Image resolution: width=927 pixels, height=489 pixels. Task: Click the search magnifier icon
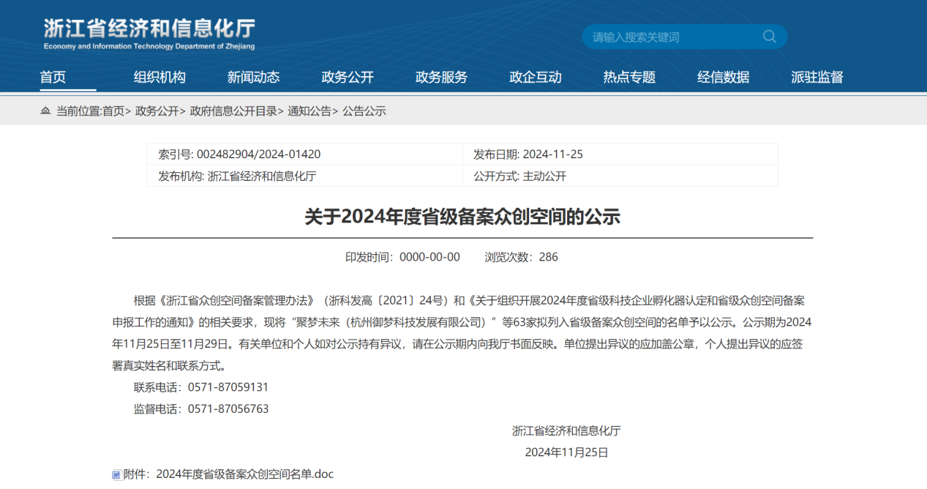[769, 37]
